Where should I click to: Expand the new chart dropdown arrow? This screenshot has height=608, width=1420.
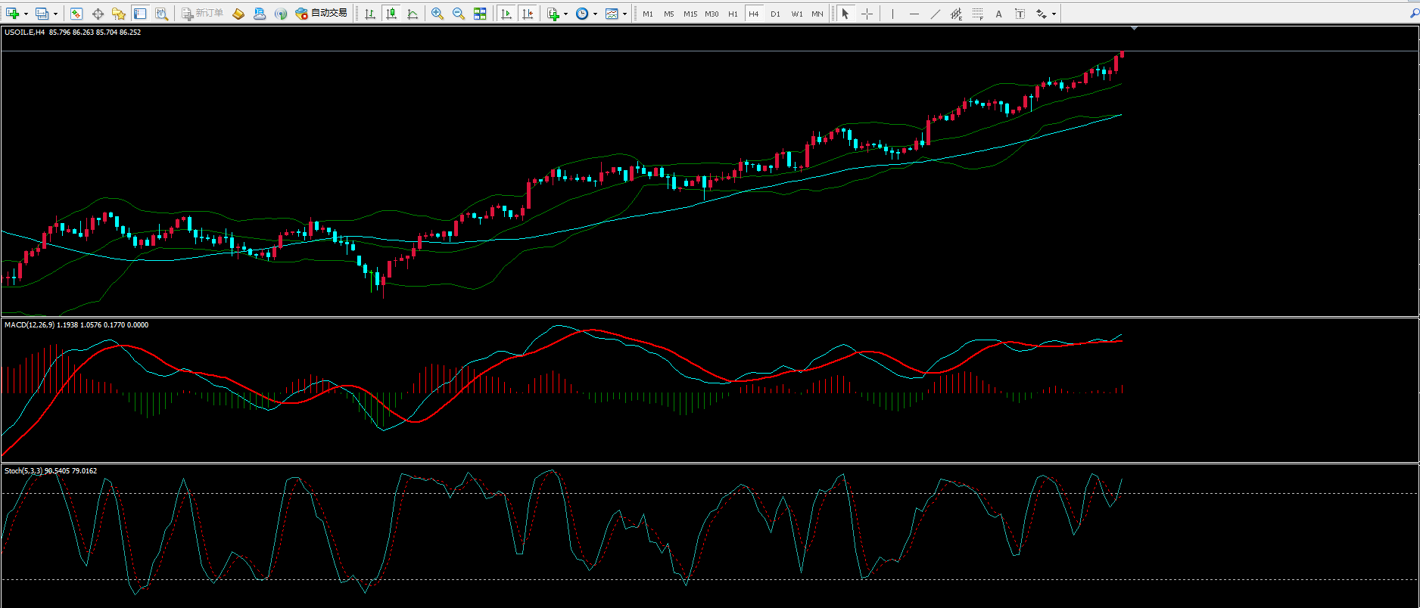26,14
